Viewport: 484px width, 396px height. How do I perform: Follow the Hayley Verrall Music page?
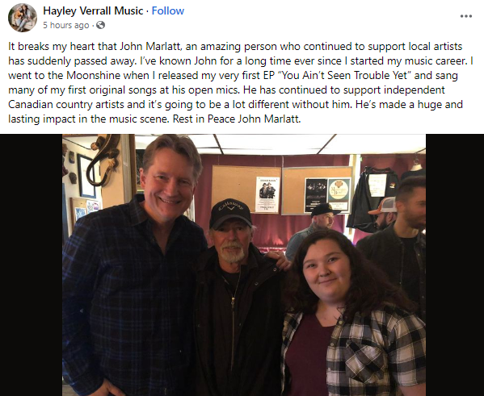[x=168, y=10]
